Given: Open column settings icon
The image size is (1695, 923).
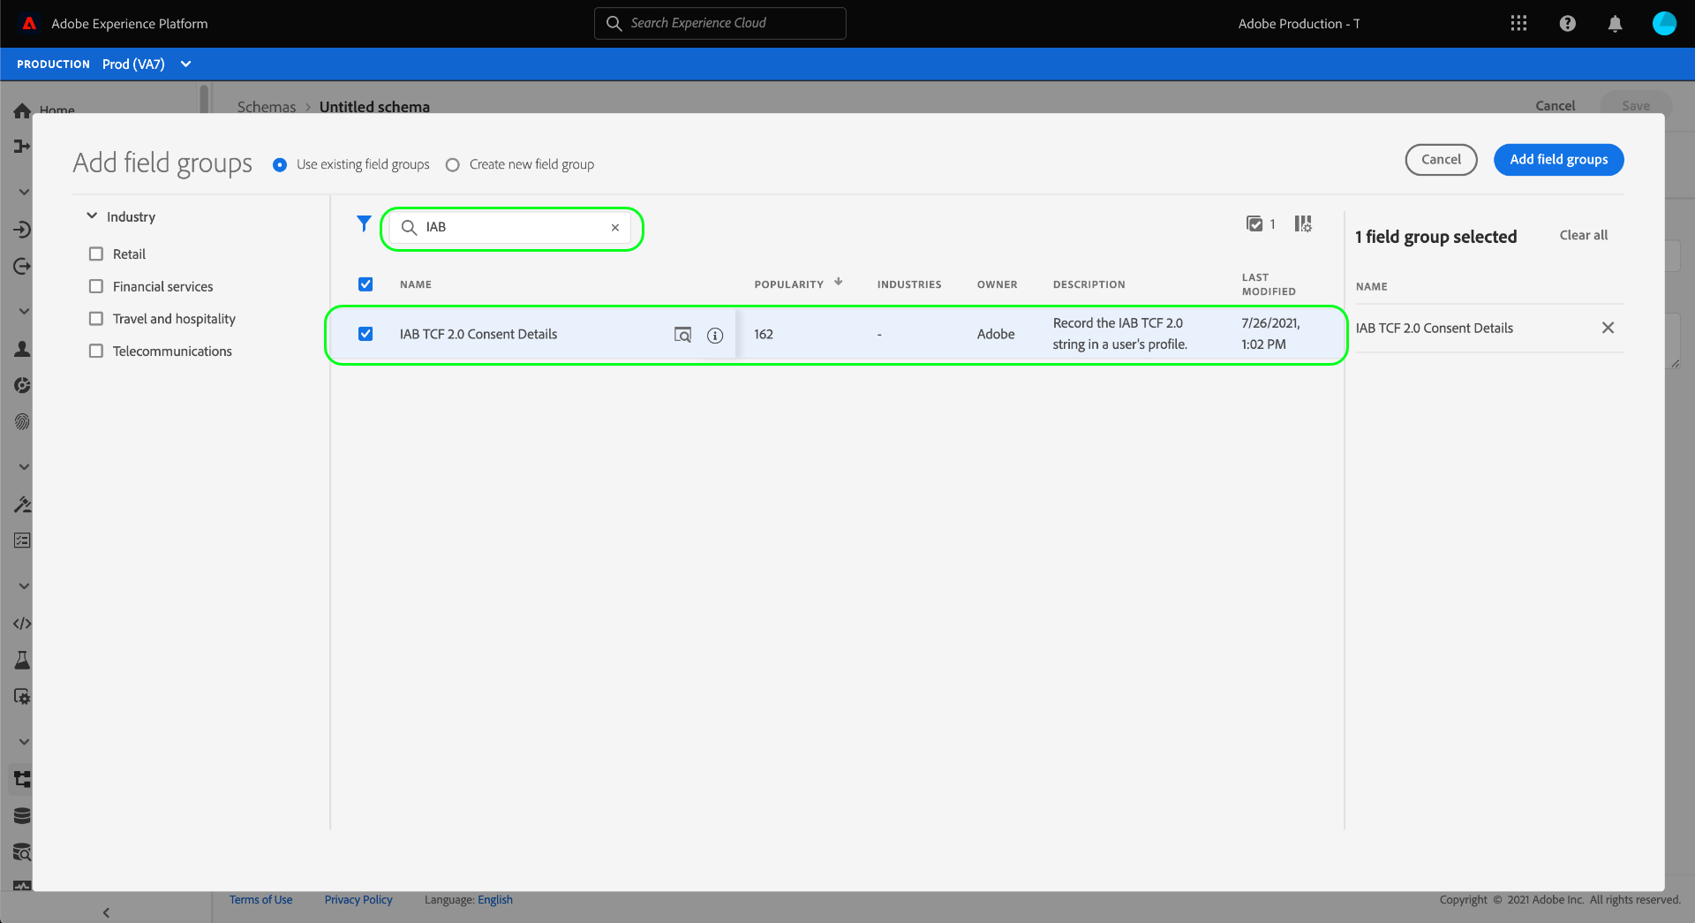Looking at the screenshot, I should coord(1303,223).
